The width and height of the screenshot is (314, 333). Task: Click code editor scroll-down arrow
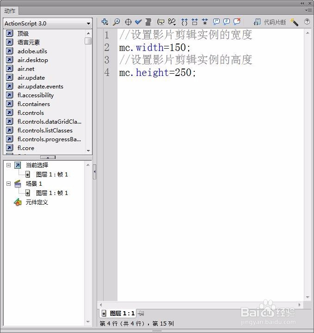[308, 297]
